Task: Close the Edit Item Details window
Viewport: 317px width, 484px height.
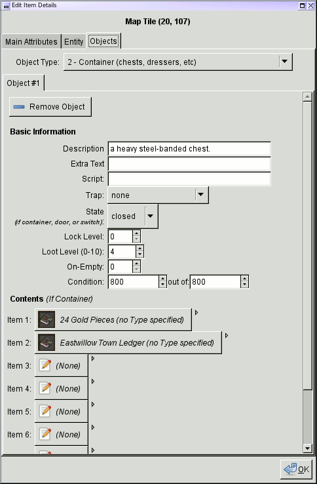Action: tap(310, 5)
